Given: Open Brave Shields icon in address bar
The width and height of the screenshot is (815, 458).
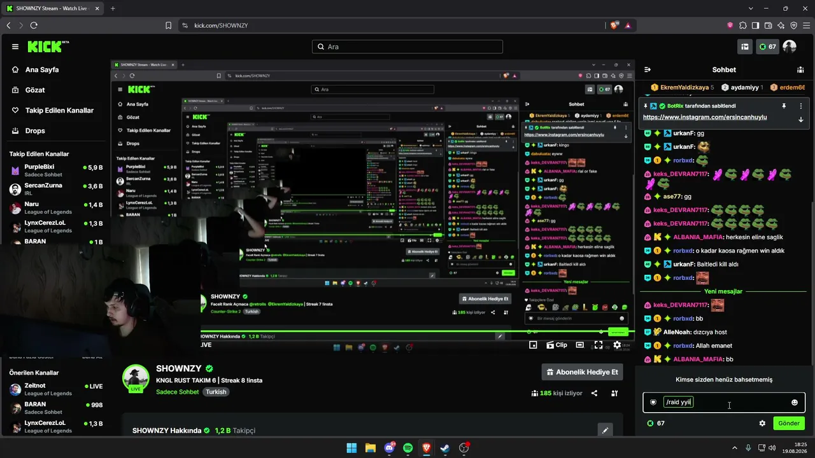Looking at the screenshot, I should click(614, 25).
